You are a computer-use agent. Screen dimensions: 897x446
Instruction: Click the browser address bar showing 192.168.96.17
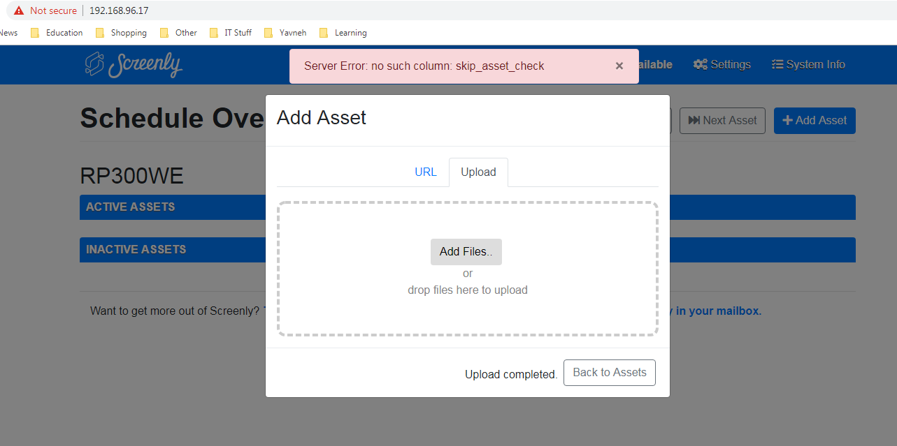pyautogui.click(x=119, y=10)
